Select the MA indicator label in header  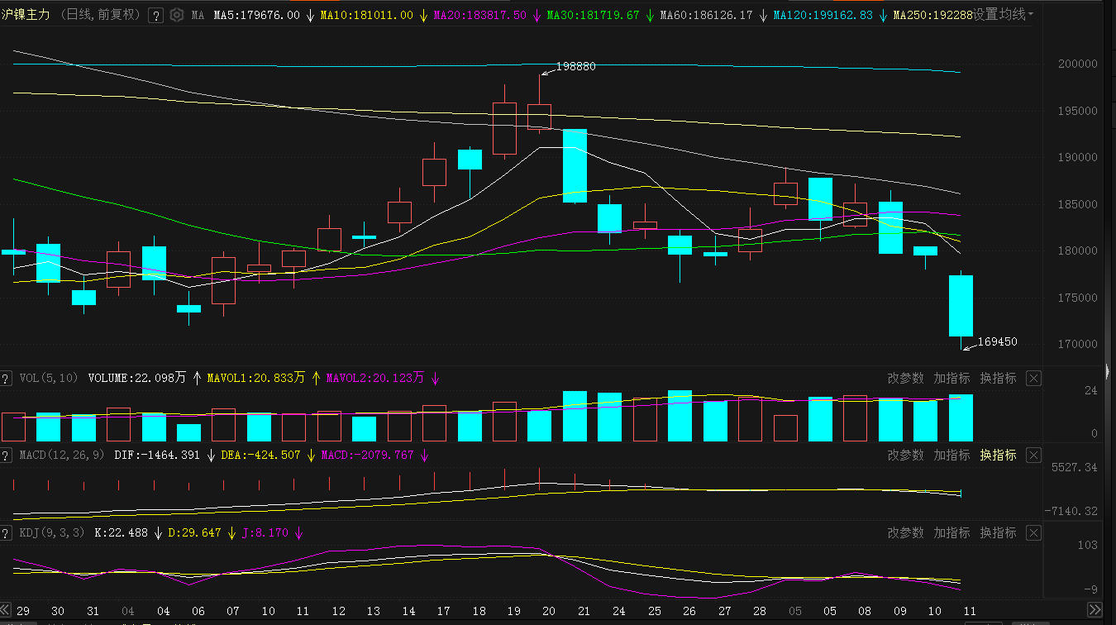click(x=198, y=15)
